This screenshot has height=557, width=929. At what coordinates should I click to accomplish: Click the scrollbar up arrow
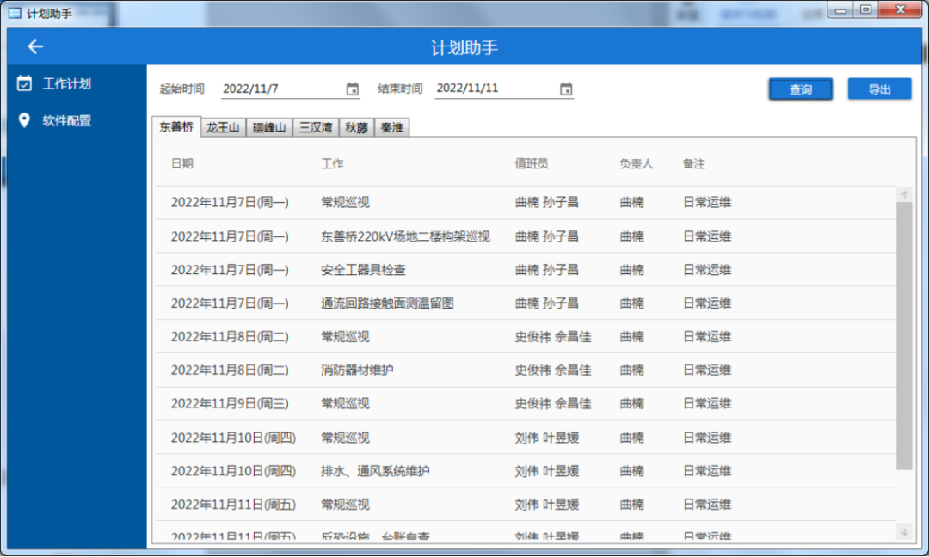(904, 195)
